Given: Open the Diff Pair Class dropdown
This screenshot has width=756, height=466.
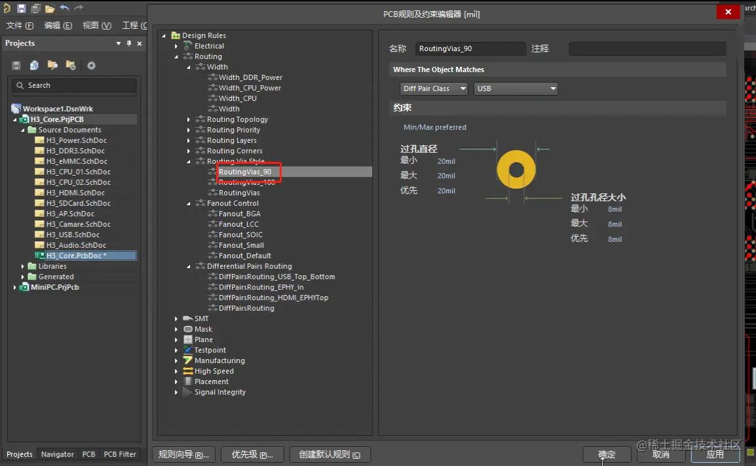Looking at the screenshot, I should [434, 88].
